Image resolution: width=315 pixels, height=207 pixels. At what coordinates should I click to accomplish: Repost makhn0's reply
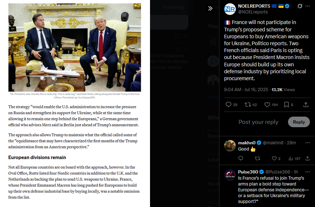click(257, 159)
